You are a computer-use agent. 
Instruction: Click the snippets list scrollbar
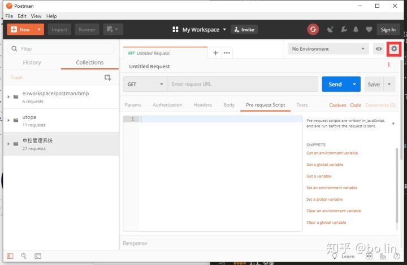coord(397,185)
